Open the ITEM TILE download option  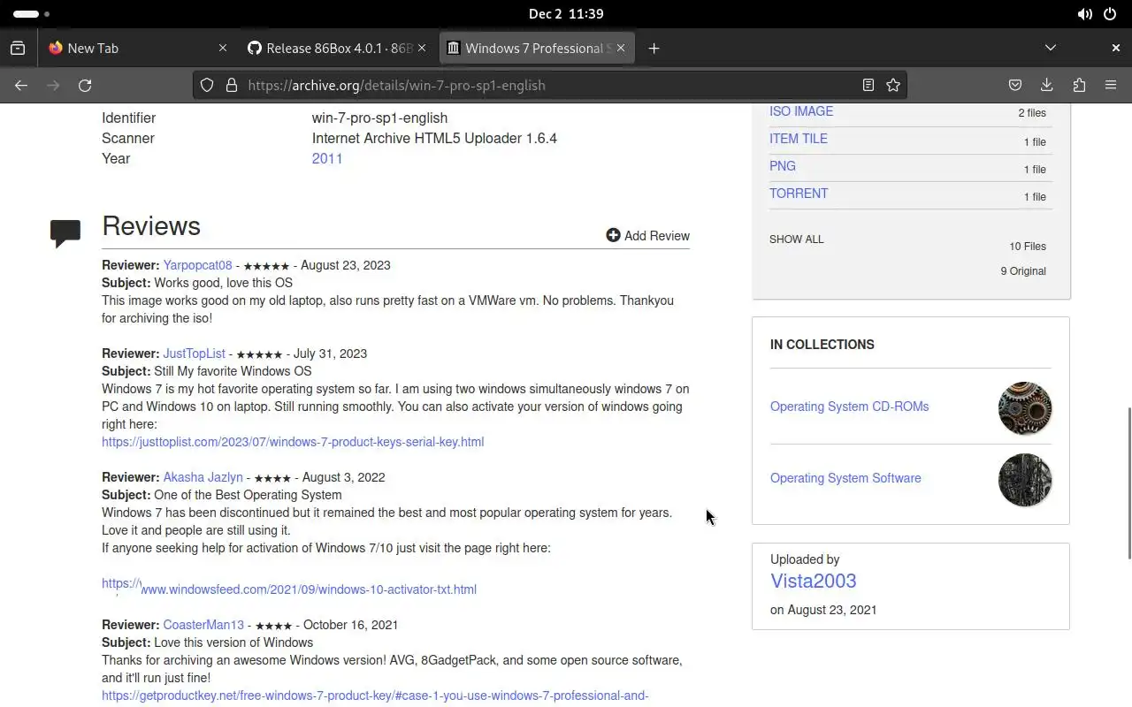click(x=799, y=139)
